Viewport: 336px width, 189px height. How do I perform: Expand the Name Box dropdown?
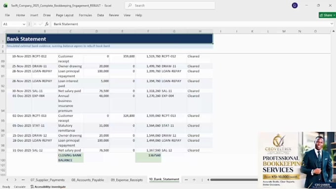(x=24, y=24)
